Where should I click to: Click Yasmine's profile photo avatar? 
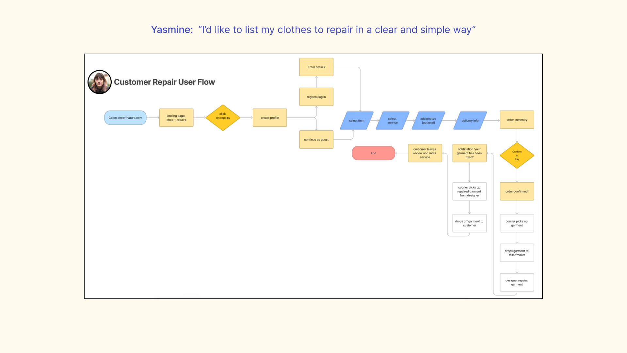tap(100, 82)
